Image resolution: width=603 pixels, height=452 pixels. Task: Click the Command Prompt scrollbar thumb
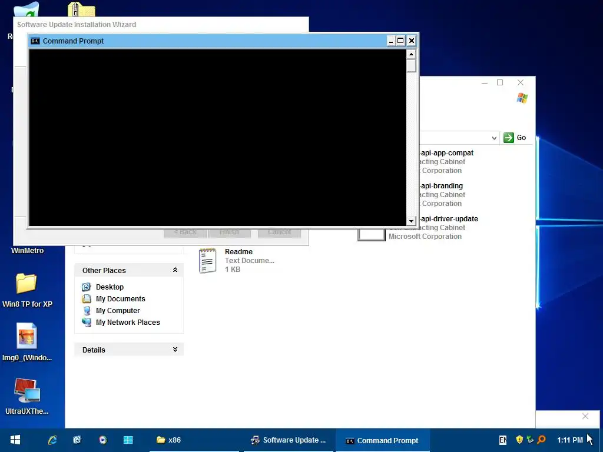point(411,65)
